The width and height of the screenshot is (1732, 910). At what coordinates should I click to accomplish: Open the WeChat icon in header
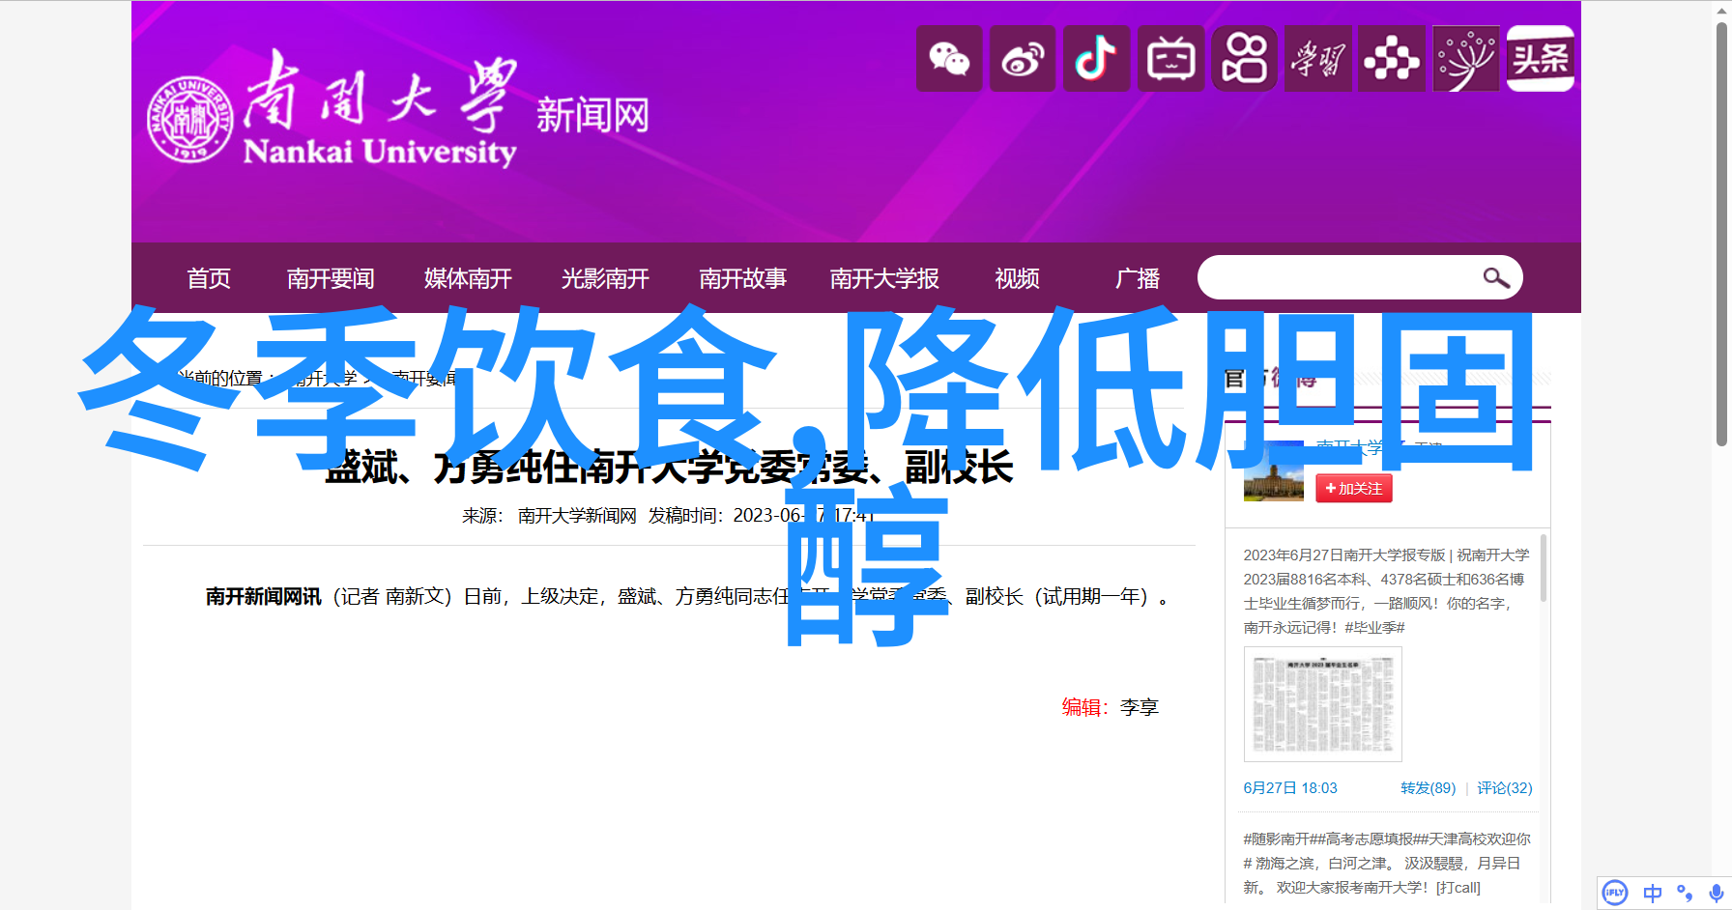pos(949,60)
